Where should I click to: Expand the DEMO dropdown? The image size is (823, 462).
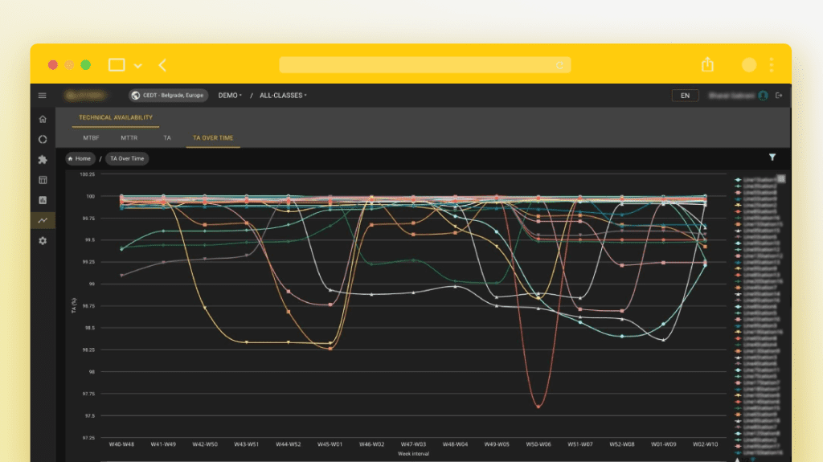point(230,96)
